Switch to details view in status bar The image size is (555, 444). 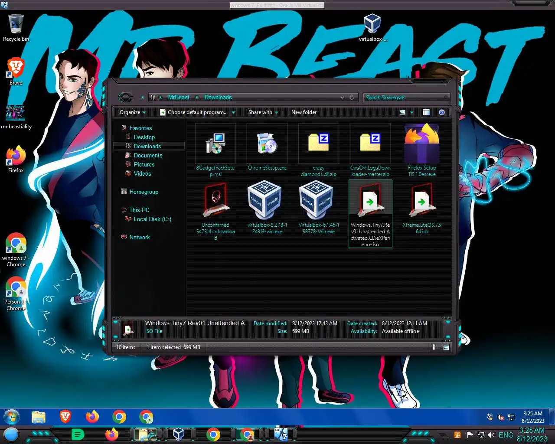click(434, 347)
